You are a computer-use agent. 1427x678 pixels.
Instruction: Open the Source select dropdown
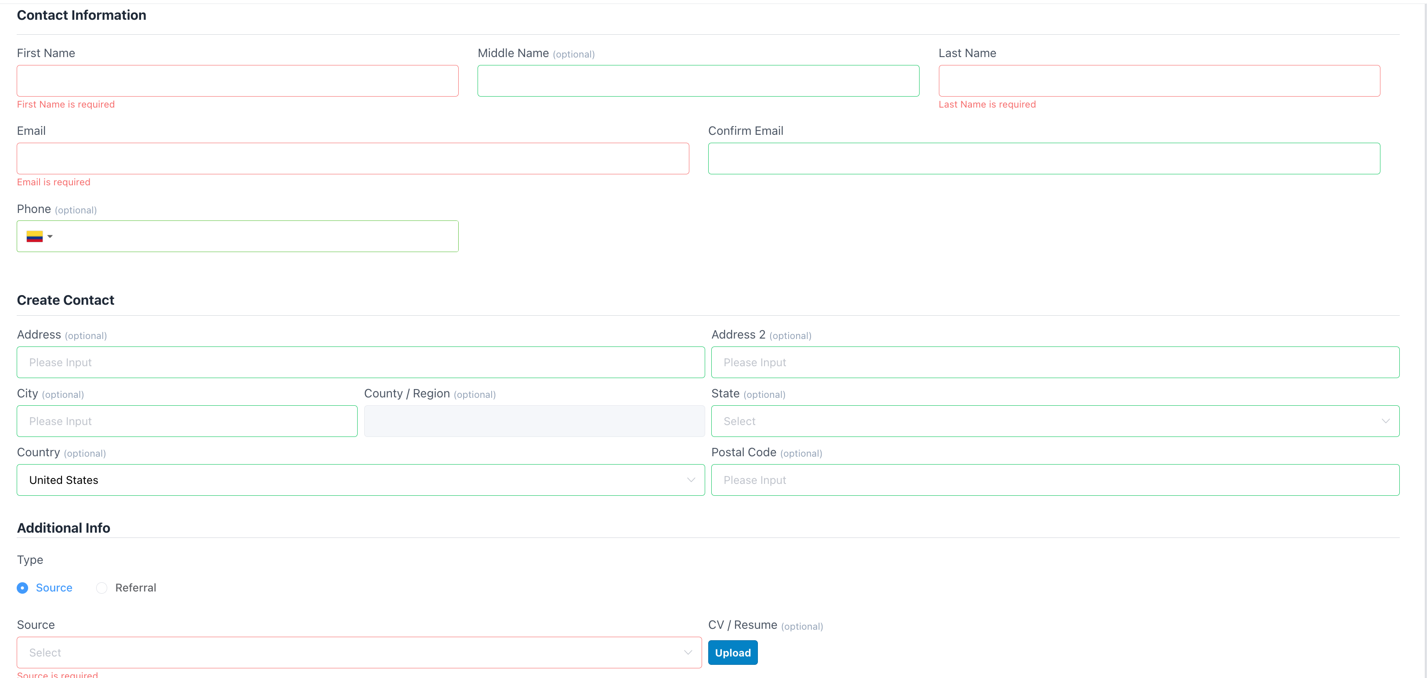pos(359,653)
